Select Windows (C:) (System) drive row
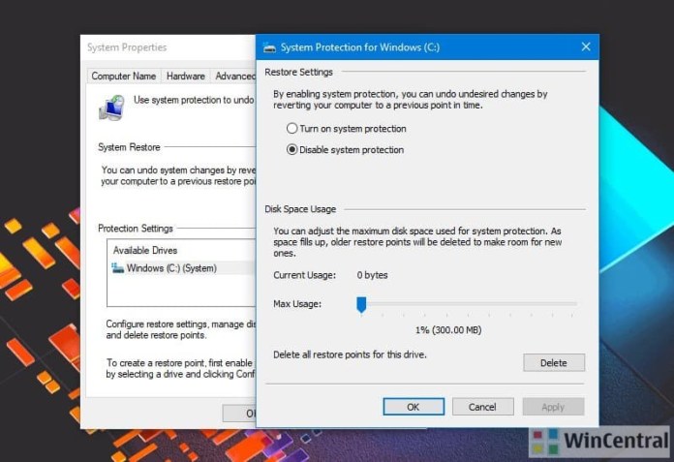 tap(182, 268)
